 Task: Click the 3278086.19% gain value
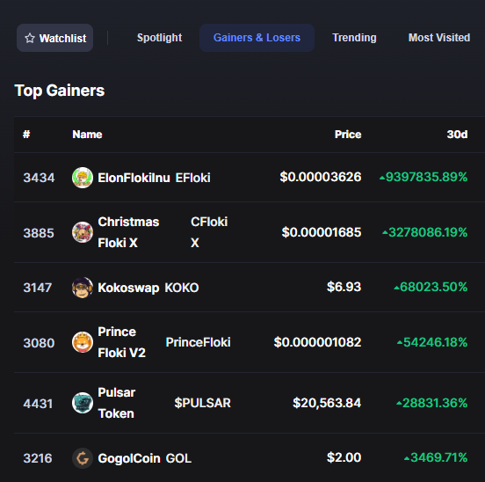[x=424, y=232]
